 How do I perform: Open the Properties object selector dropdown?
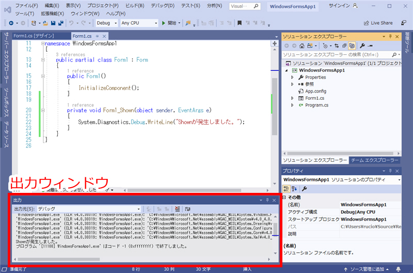[x=399, y=180]
